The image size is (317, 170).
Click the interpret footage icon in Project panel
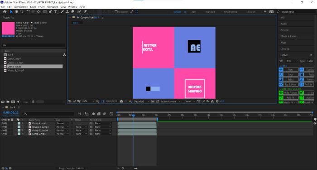[x=3, y=102]
